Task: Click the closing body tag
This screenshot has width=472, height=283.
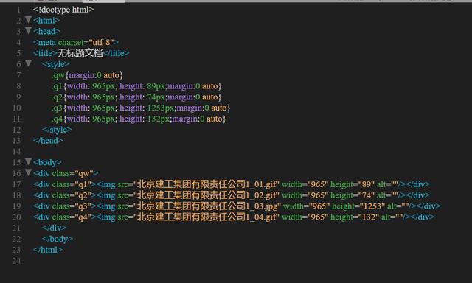Action: tap(58, 239)
